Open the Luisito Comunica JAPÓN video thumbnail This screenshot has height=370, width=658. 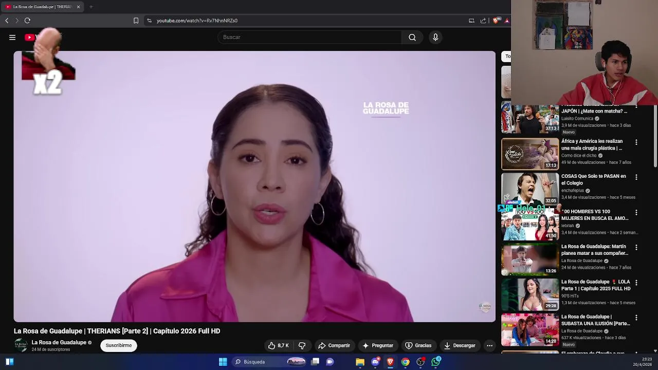[x=530, y=119]
